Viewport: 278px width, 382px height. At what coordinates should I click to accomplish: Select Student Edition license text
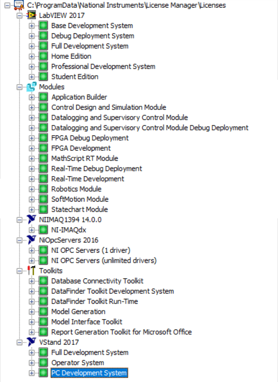tap(75, 77)
